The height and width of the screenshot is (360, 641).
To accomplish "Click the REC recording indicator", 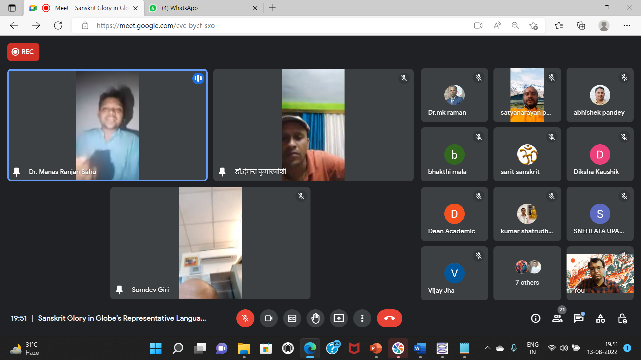I will coord(23,52).
